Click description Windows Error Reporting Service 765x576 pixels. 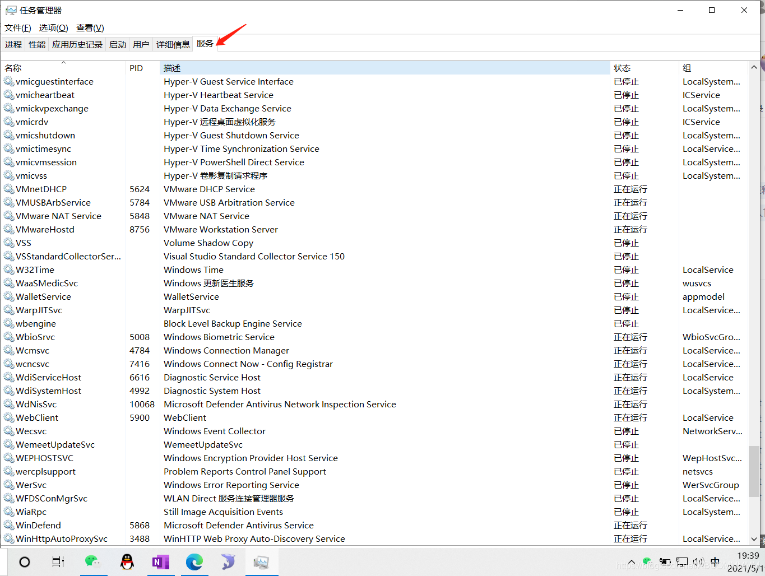231,485
